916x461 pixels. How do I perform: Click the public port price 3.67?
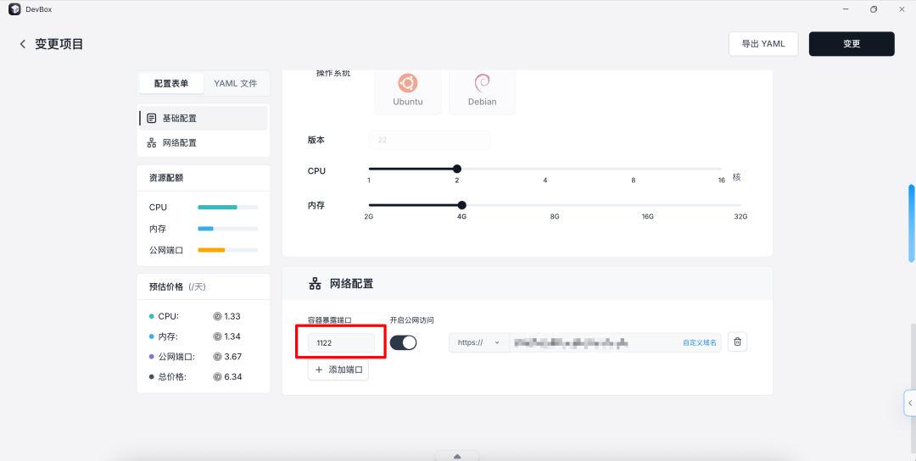click(x=232, y=357)
